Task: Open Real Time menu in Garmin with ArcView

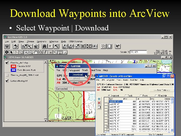Action: coord(134,80)
